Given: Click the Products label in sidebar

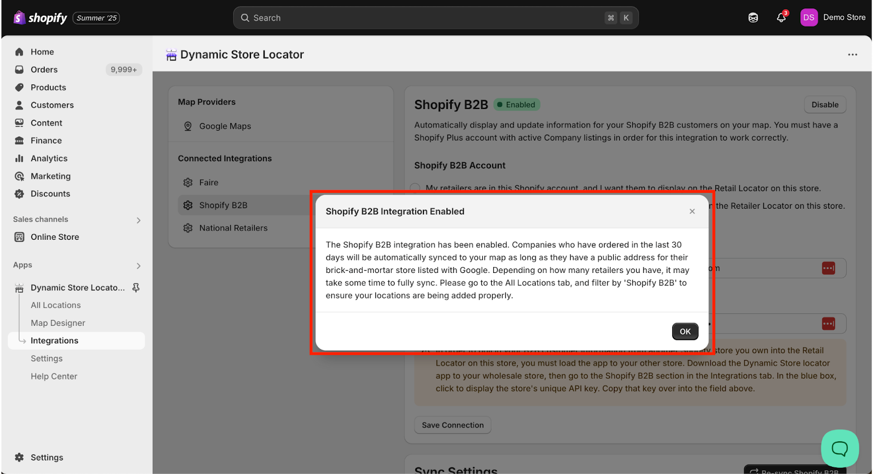Looking at the screenshot, I should [x=48, y=87].
